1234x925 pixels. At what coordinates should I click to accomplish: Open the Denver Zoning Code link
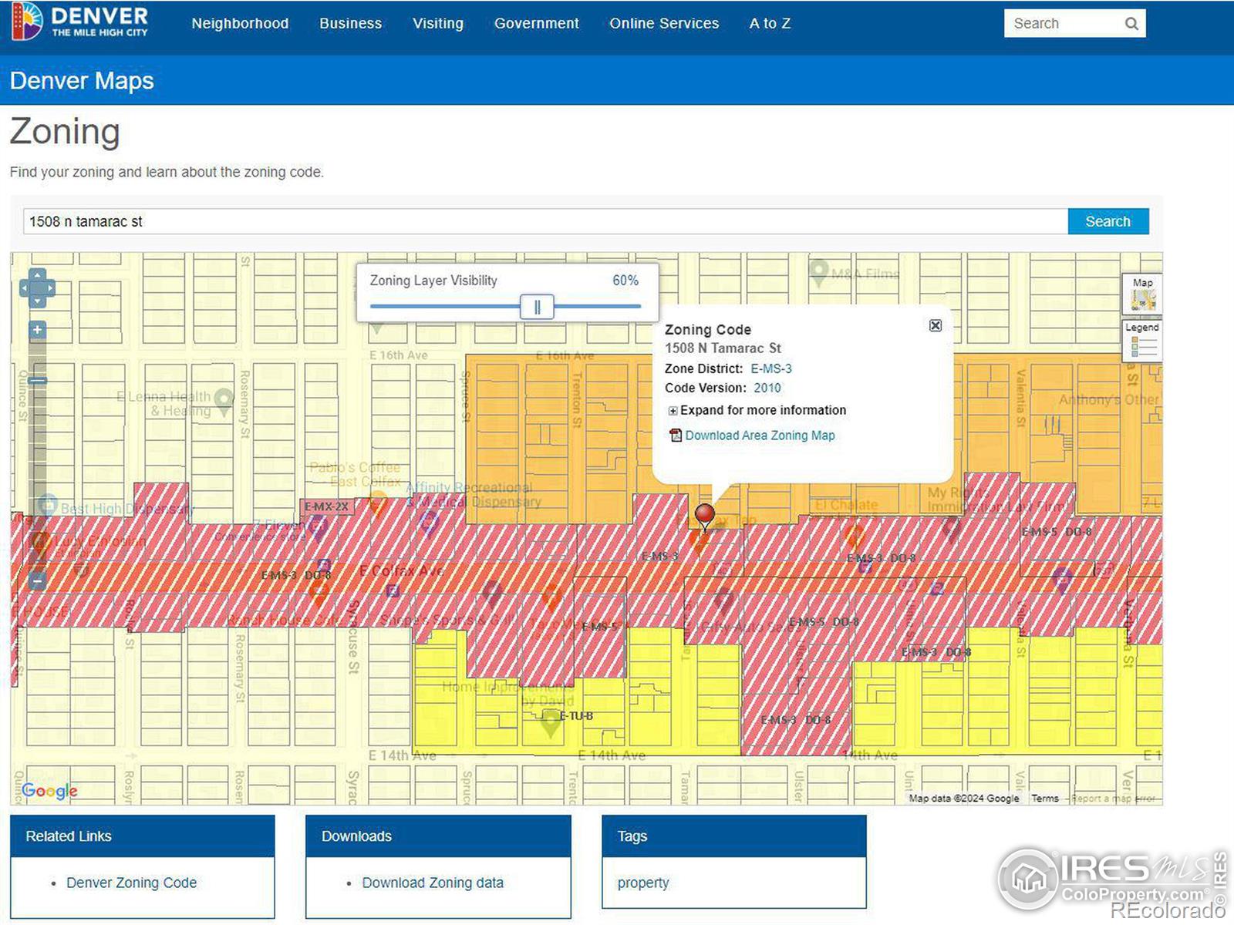point(131,883)
